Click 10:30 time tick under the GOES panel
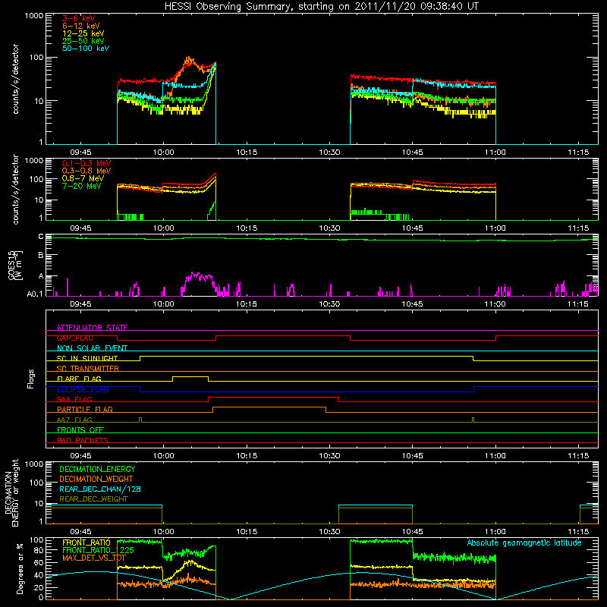 (x=329, y=304)
